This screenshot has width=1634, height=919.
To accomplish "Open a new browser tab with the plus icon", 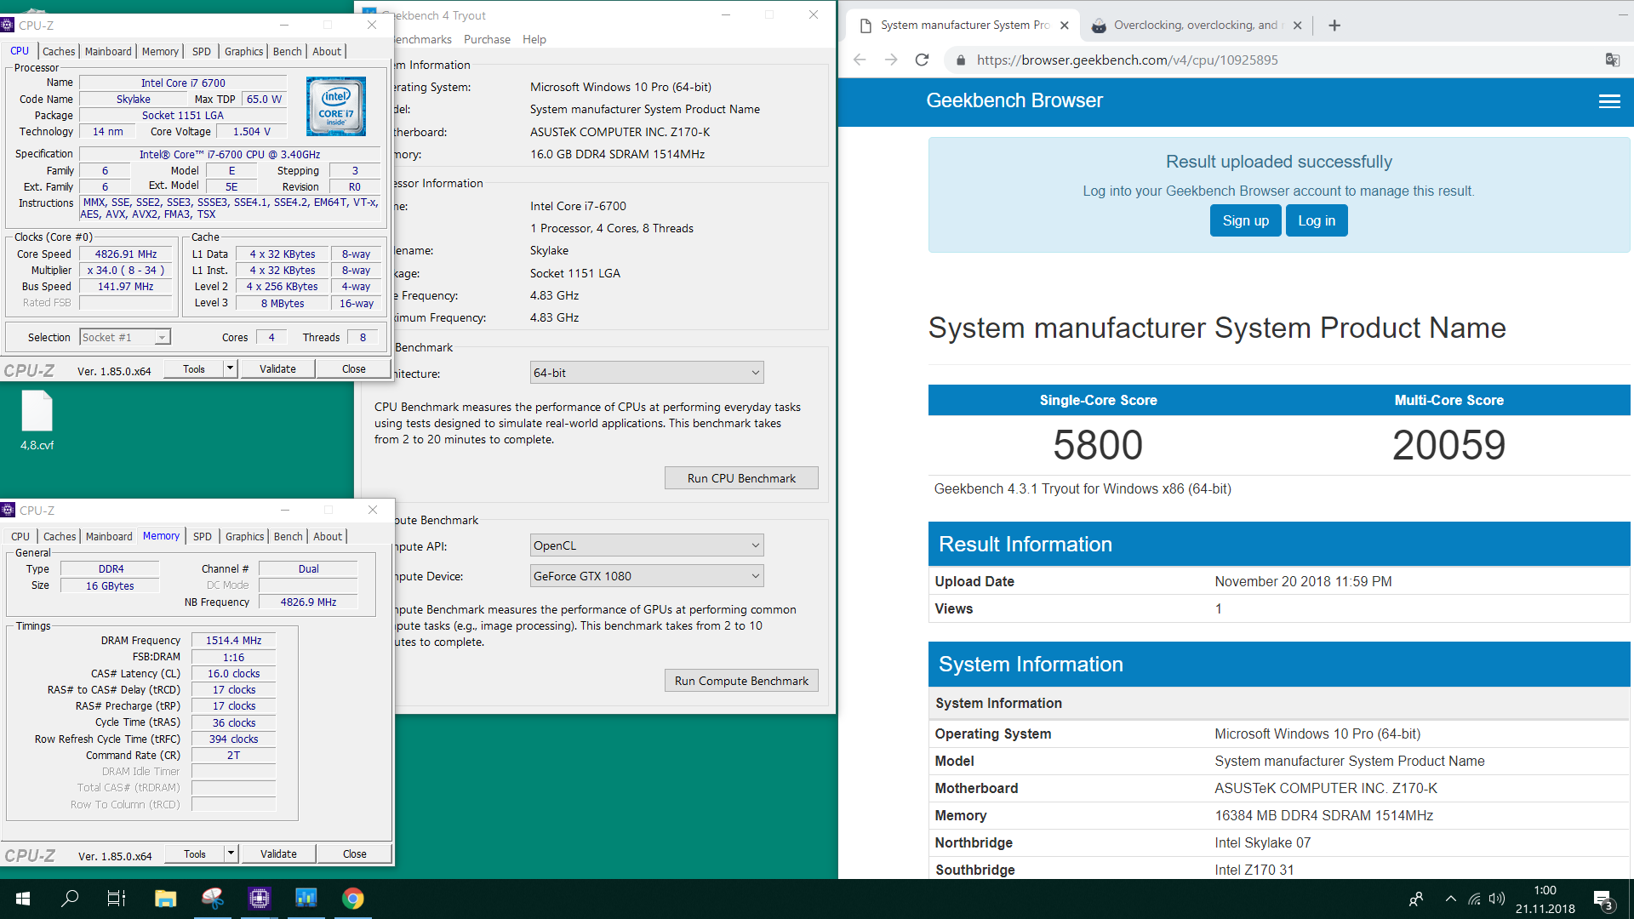I will coord(1334,26).
